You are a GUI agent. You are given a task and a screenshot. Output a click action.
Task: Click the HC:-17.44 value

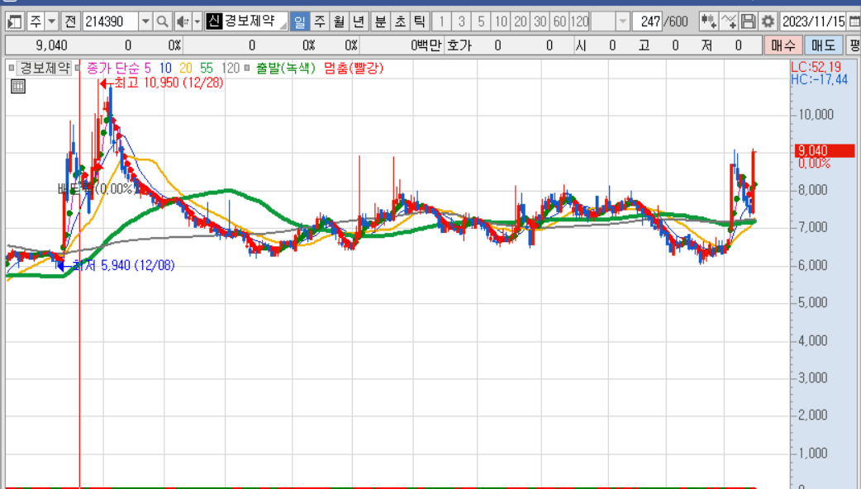coord(819,79)
